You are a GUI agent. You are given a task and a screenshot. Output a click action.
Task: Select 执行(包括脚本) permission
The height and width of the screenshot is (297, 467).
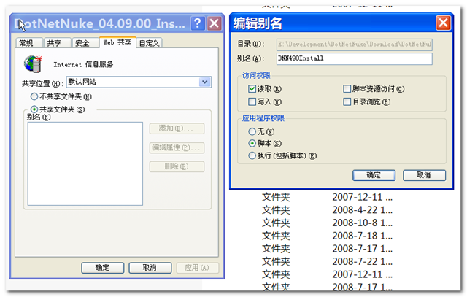click(x=252, y=155)
